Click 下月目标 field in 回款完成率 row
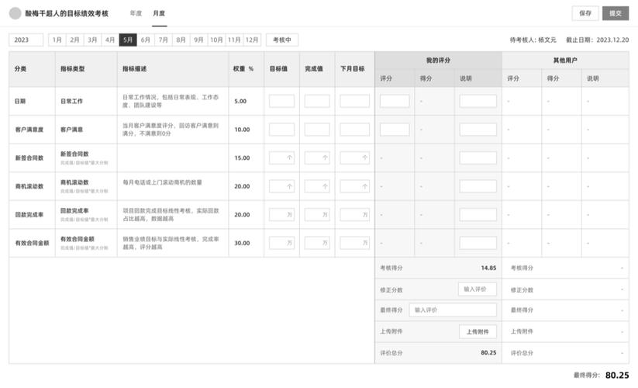638x388 pixels. (x=355, y=214)
